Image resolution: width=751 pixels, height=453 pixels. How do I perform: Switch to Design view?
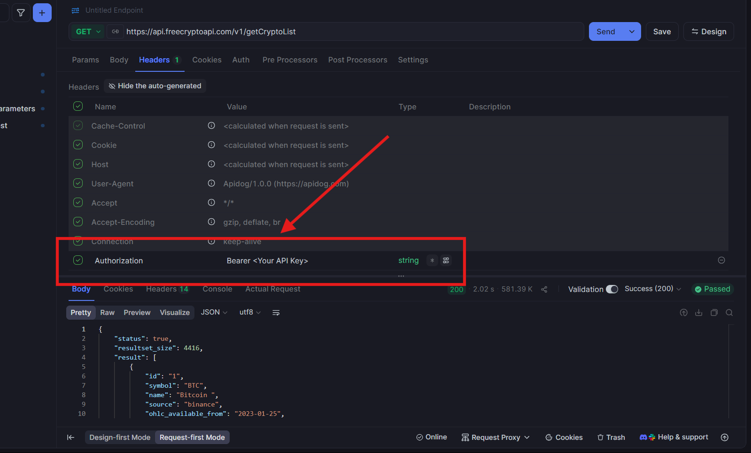click(709, 31)
